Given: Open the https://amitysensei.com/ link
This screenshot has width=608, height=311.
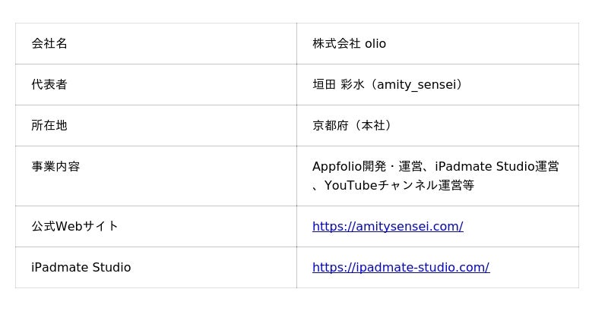Looking at the screenshot, I should coord(388,226).
